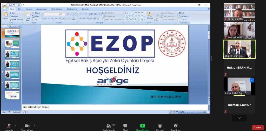This screenshot has width=266, height=131.
Task: Click Bul (find) with binoculars icon
Action: pos(181,13)
